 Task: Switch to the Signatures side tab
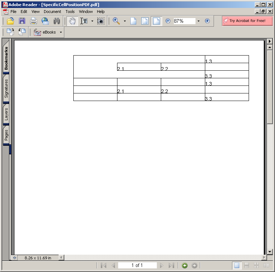pos(6,88)
